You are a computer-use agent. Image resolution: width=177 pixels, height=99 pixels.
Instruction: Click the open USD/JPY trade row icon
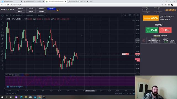coord(144,40)
